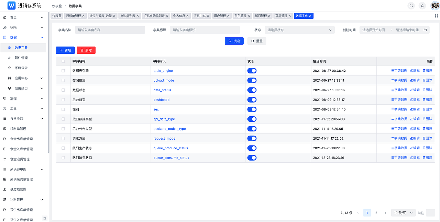Edit the upload_mode dictionary row
440x222 pixels.
click(x=415, y=80)
